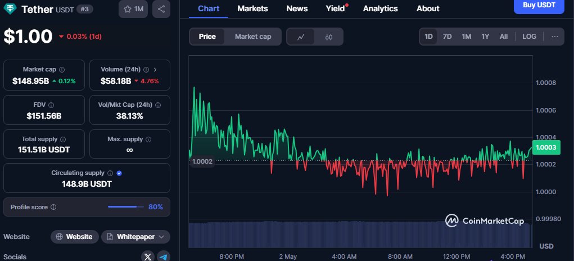
Task: Click the verified checkmark beside Circulating supply
Action: (119, 173)
